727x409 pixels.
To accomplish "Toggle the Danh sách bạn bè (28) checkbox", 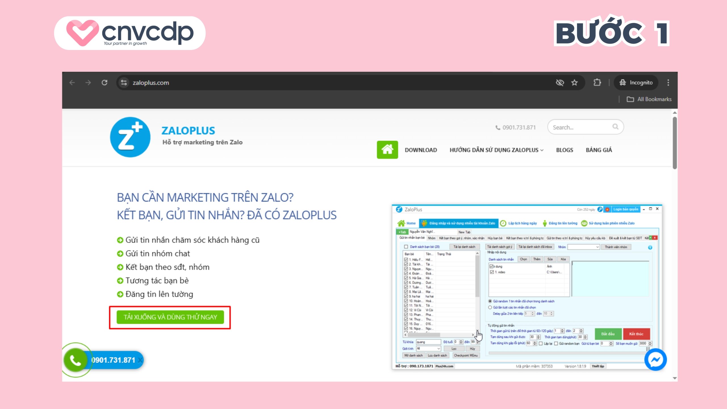I will pos(406,247).
